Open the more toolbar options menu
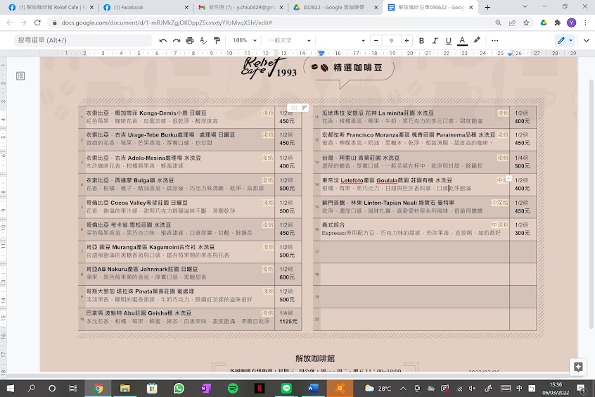The width and height of the screenshot is (595, 397). (x=495, y=40)
